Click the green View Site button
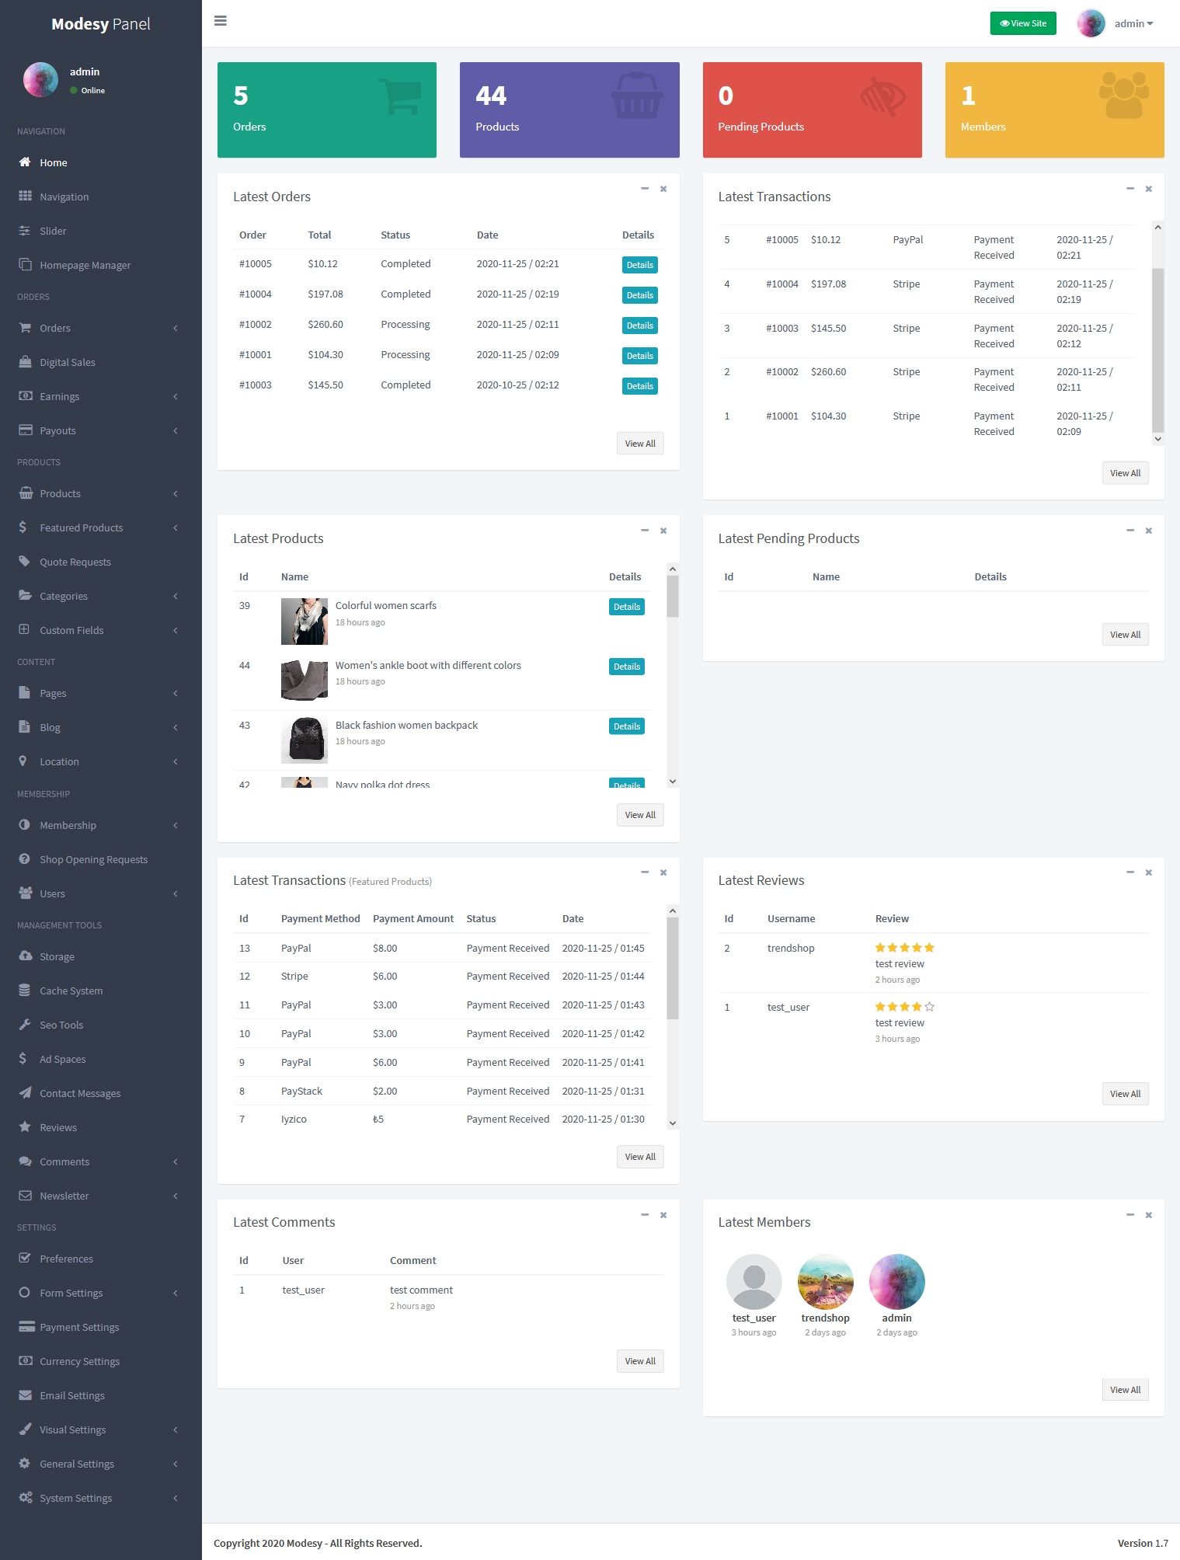 [1023, 23]
